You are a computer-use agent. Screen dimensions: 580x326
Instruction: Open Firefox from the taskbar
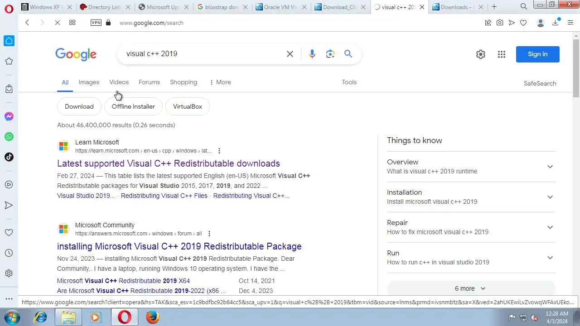point(153,317)
